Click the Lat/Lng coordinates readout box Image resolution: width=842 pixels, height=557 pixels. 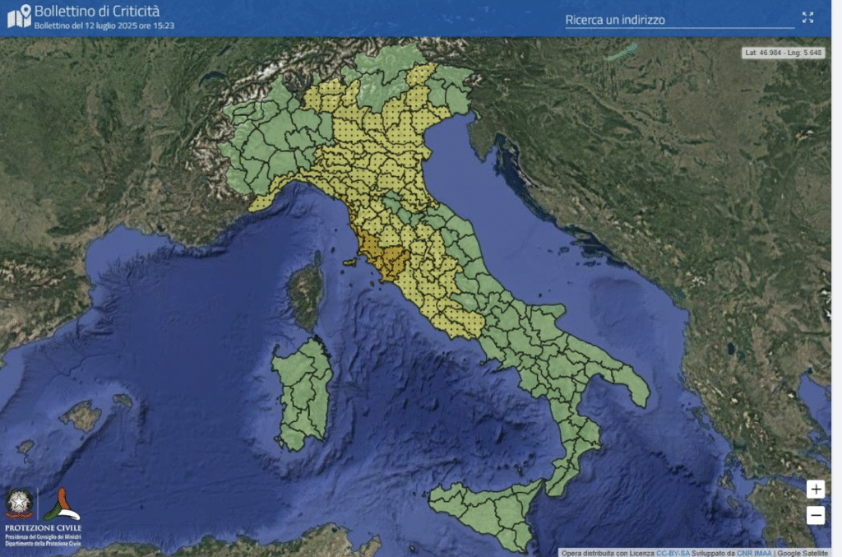pos(784,52)
